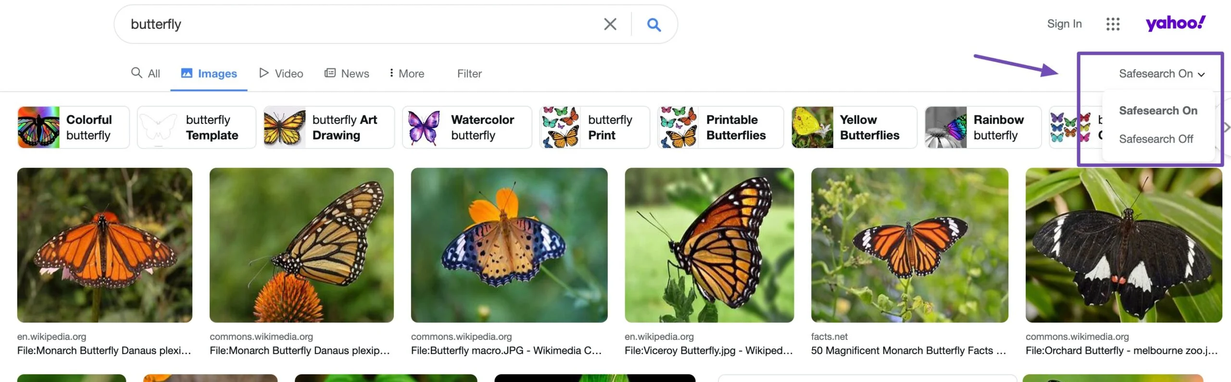Open the Orchard Butterfly image thumbnail
Screen dimensions: 1231x382
[1123, 245]
